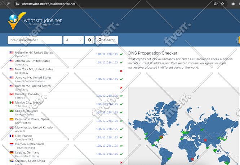Open the record type dropdown set to A
240x165 pixels.
pos(74,40)
